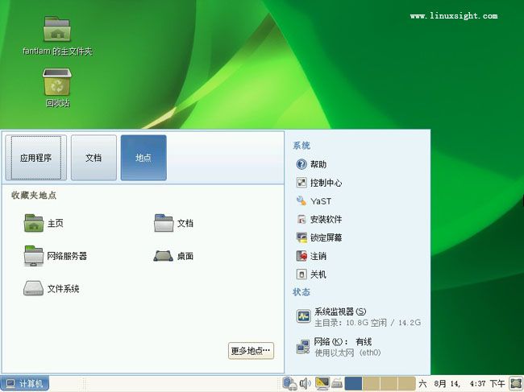Open 文件系统 file system

pos(52,288)
